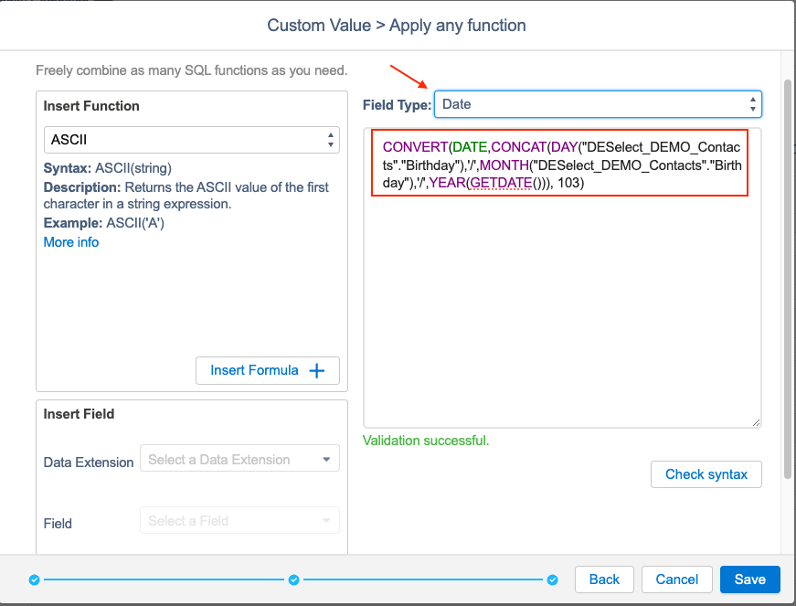Click the "Example: ASCII('A')" text

tap(104, 223)
